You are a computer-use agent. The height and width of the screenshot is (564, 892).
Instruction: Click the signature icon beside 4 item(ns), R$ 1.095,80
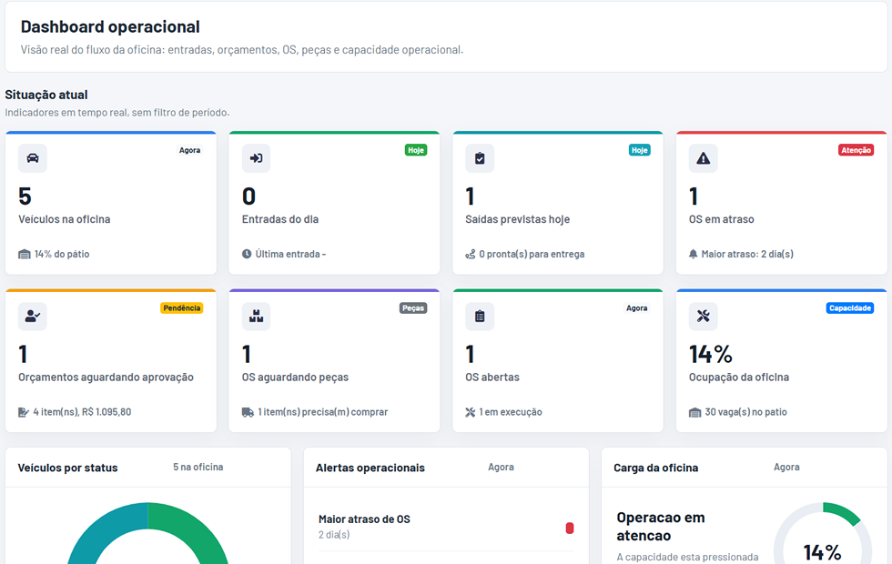(24, 412)
